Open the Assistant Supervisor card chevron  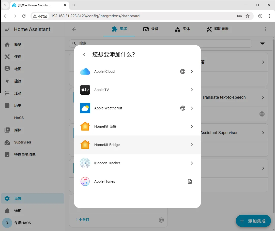[263, 133]
